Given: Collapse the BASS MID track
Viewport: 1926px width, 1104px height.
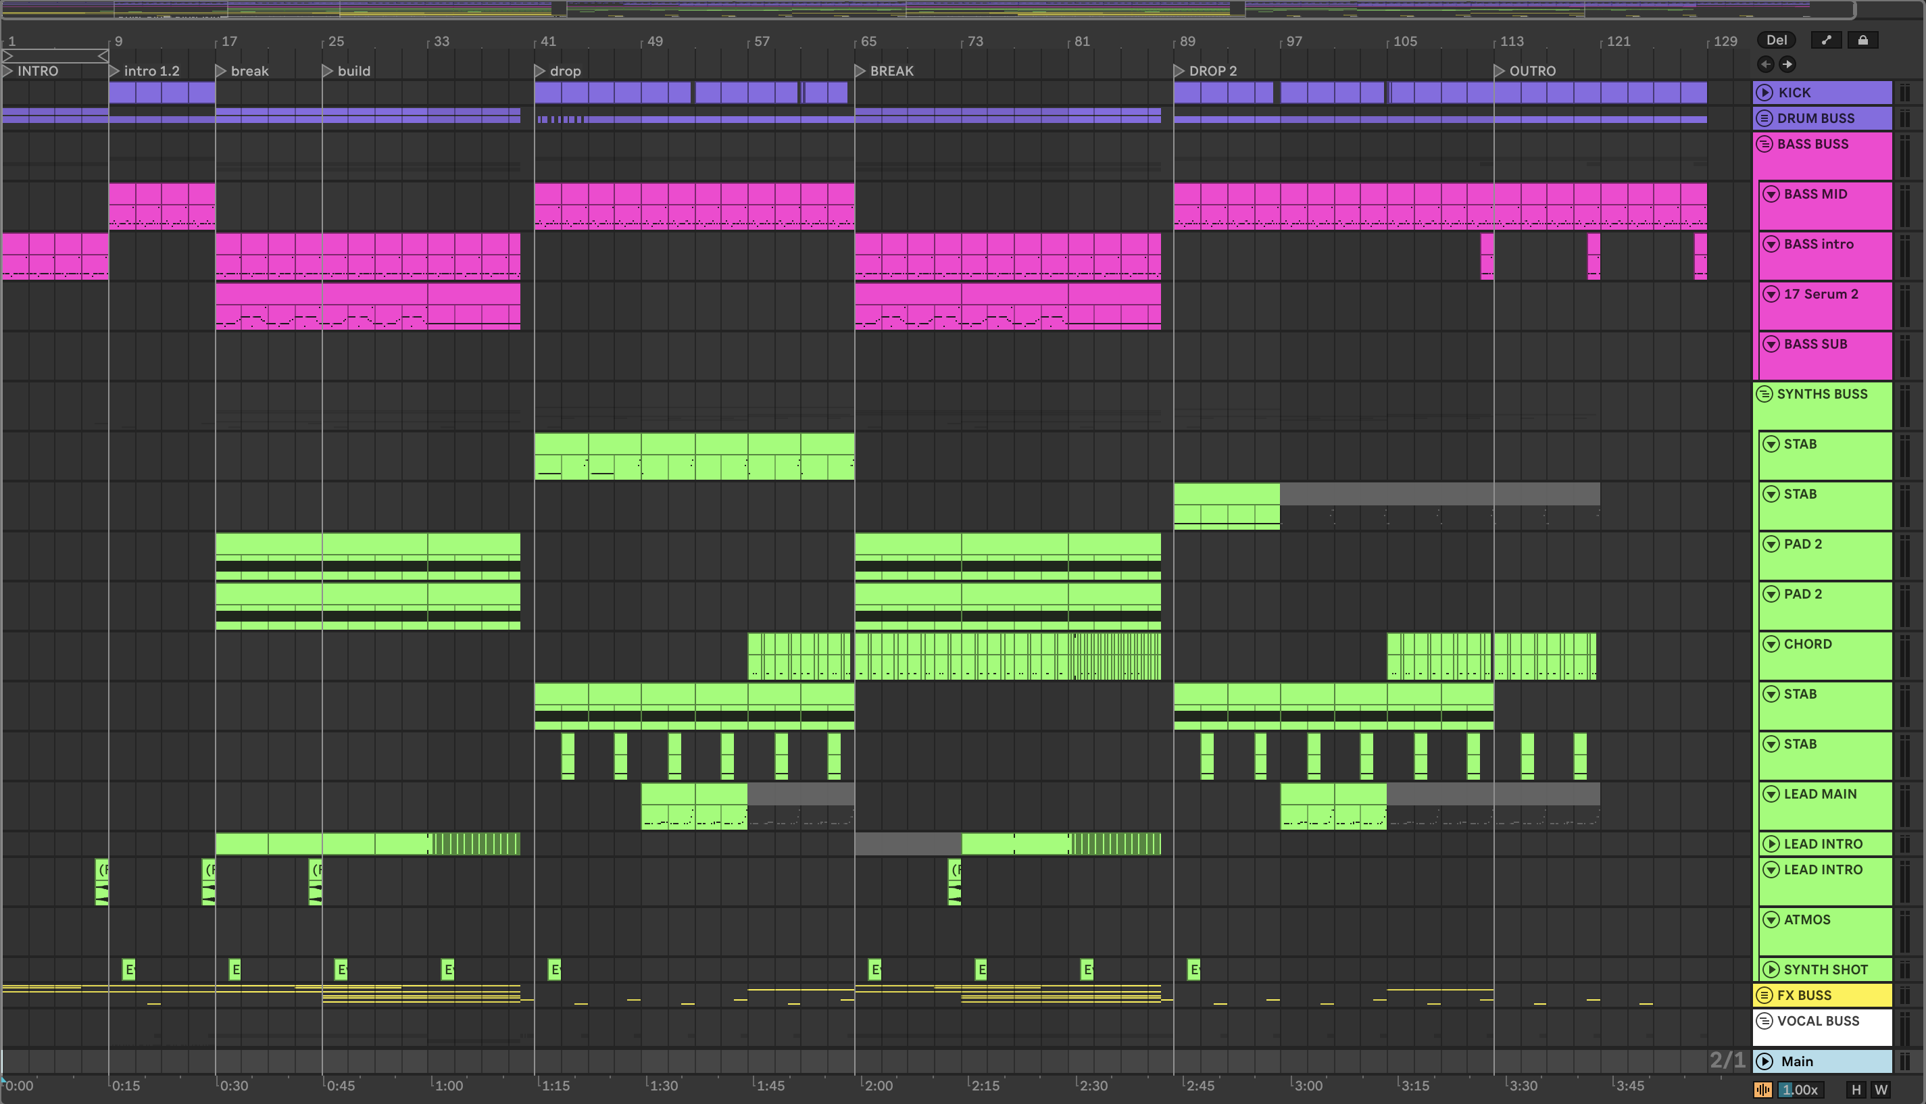Looking at the screenshot, I should [x=1771, y=194].
